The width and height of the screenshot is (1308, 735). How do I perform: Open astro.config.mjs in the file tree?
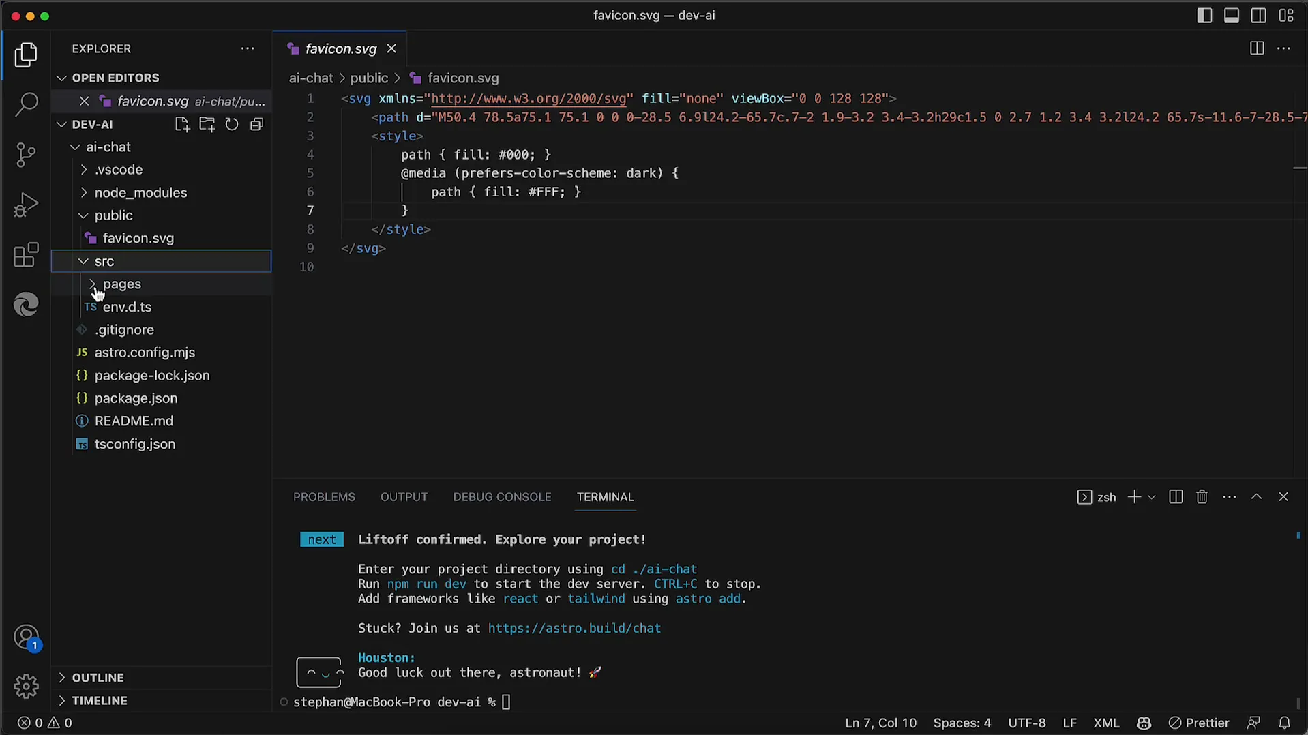145,352
